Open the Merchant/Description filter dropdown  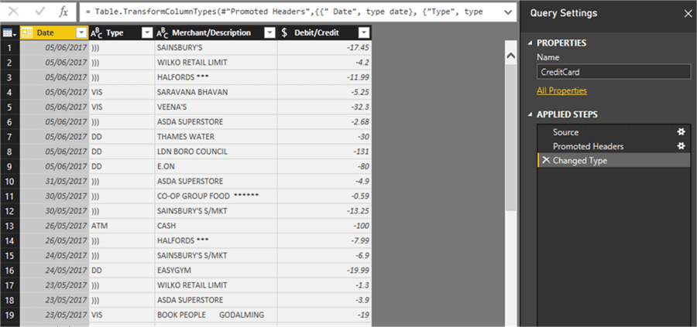tap(270, 32)
